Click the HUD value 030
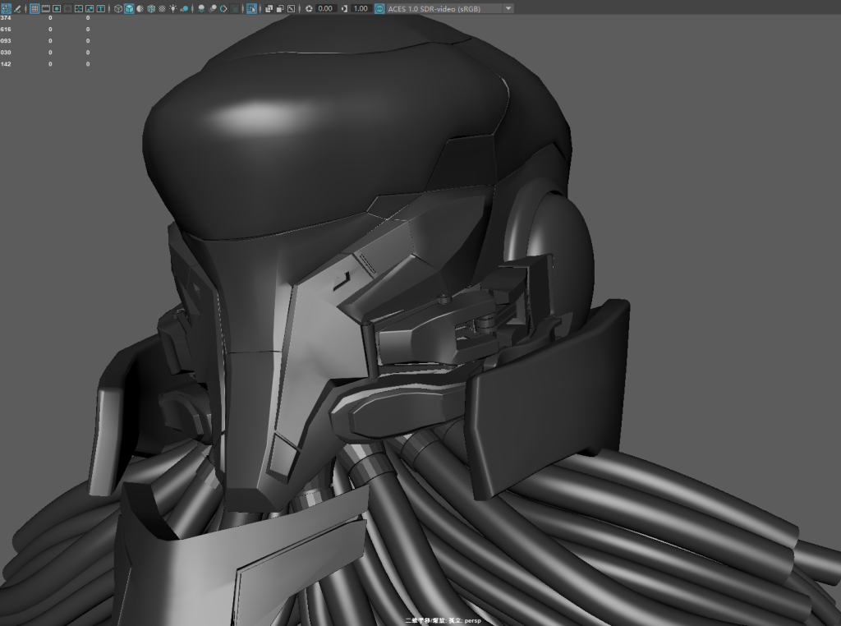 (x=6, y=53)
